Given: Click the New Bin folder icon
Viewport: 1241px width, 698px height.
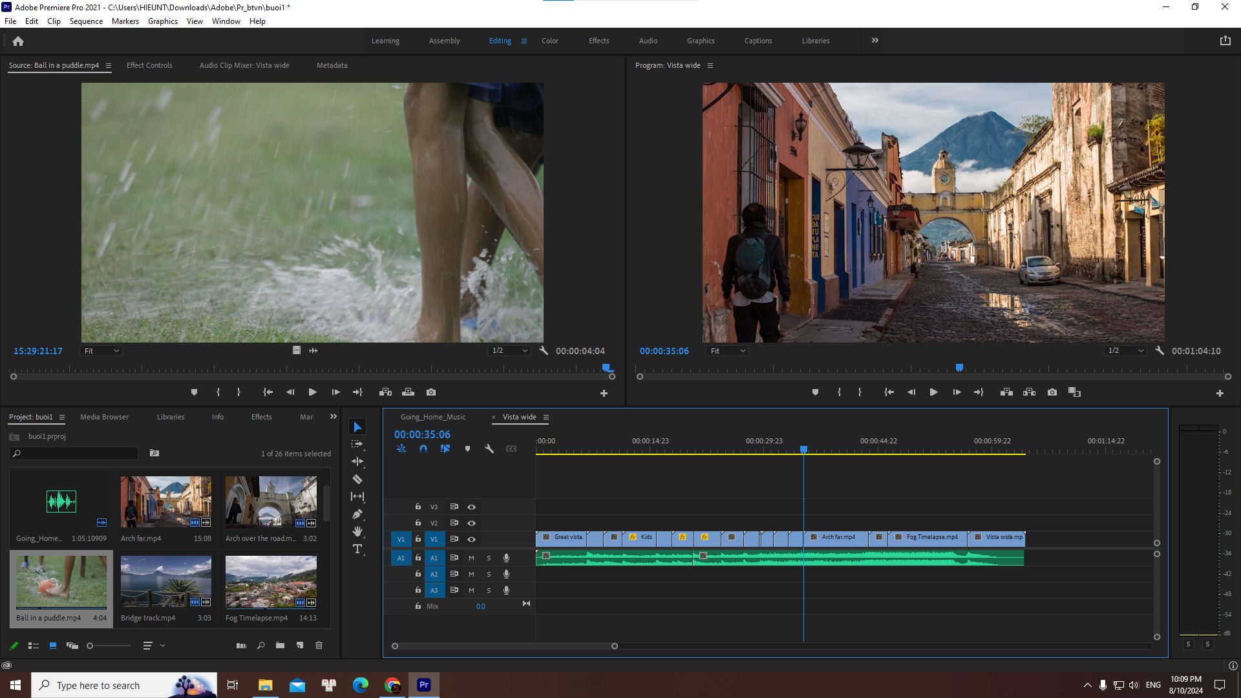Looking at the screenshot, I should click(280, 645).
